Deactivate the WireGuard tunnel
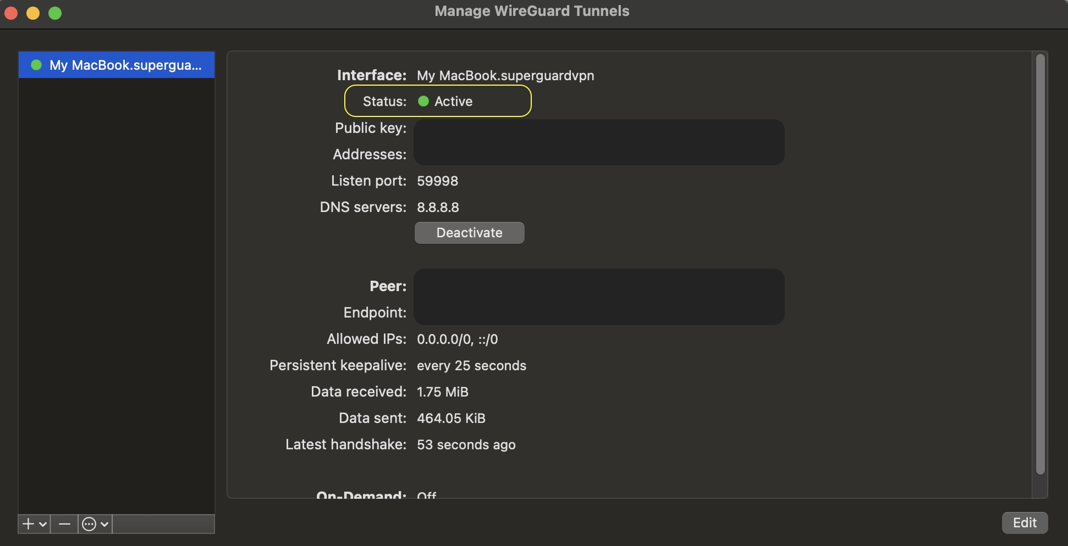This screenshot has height=546, width=1068. point(469,233)
